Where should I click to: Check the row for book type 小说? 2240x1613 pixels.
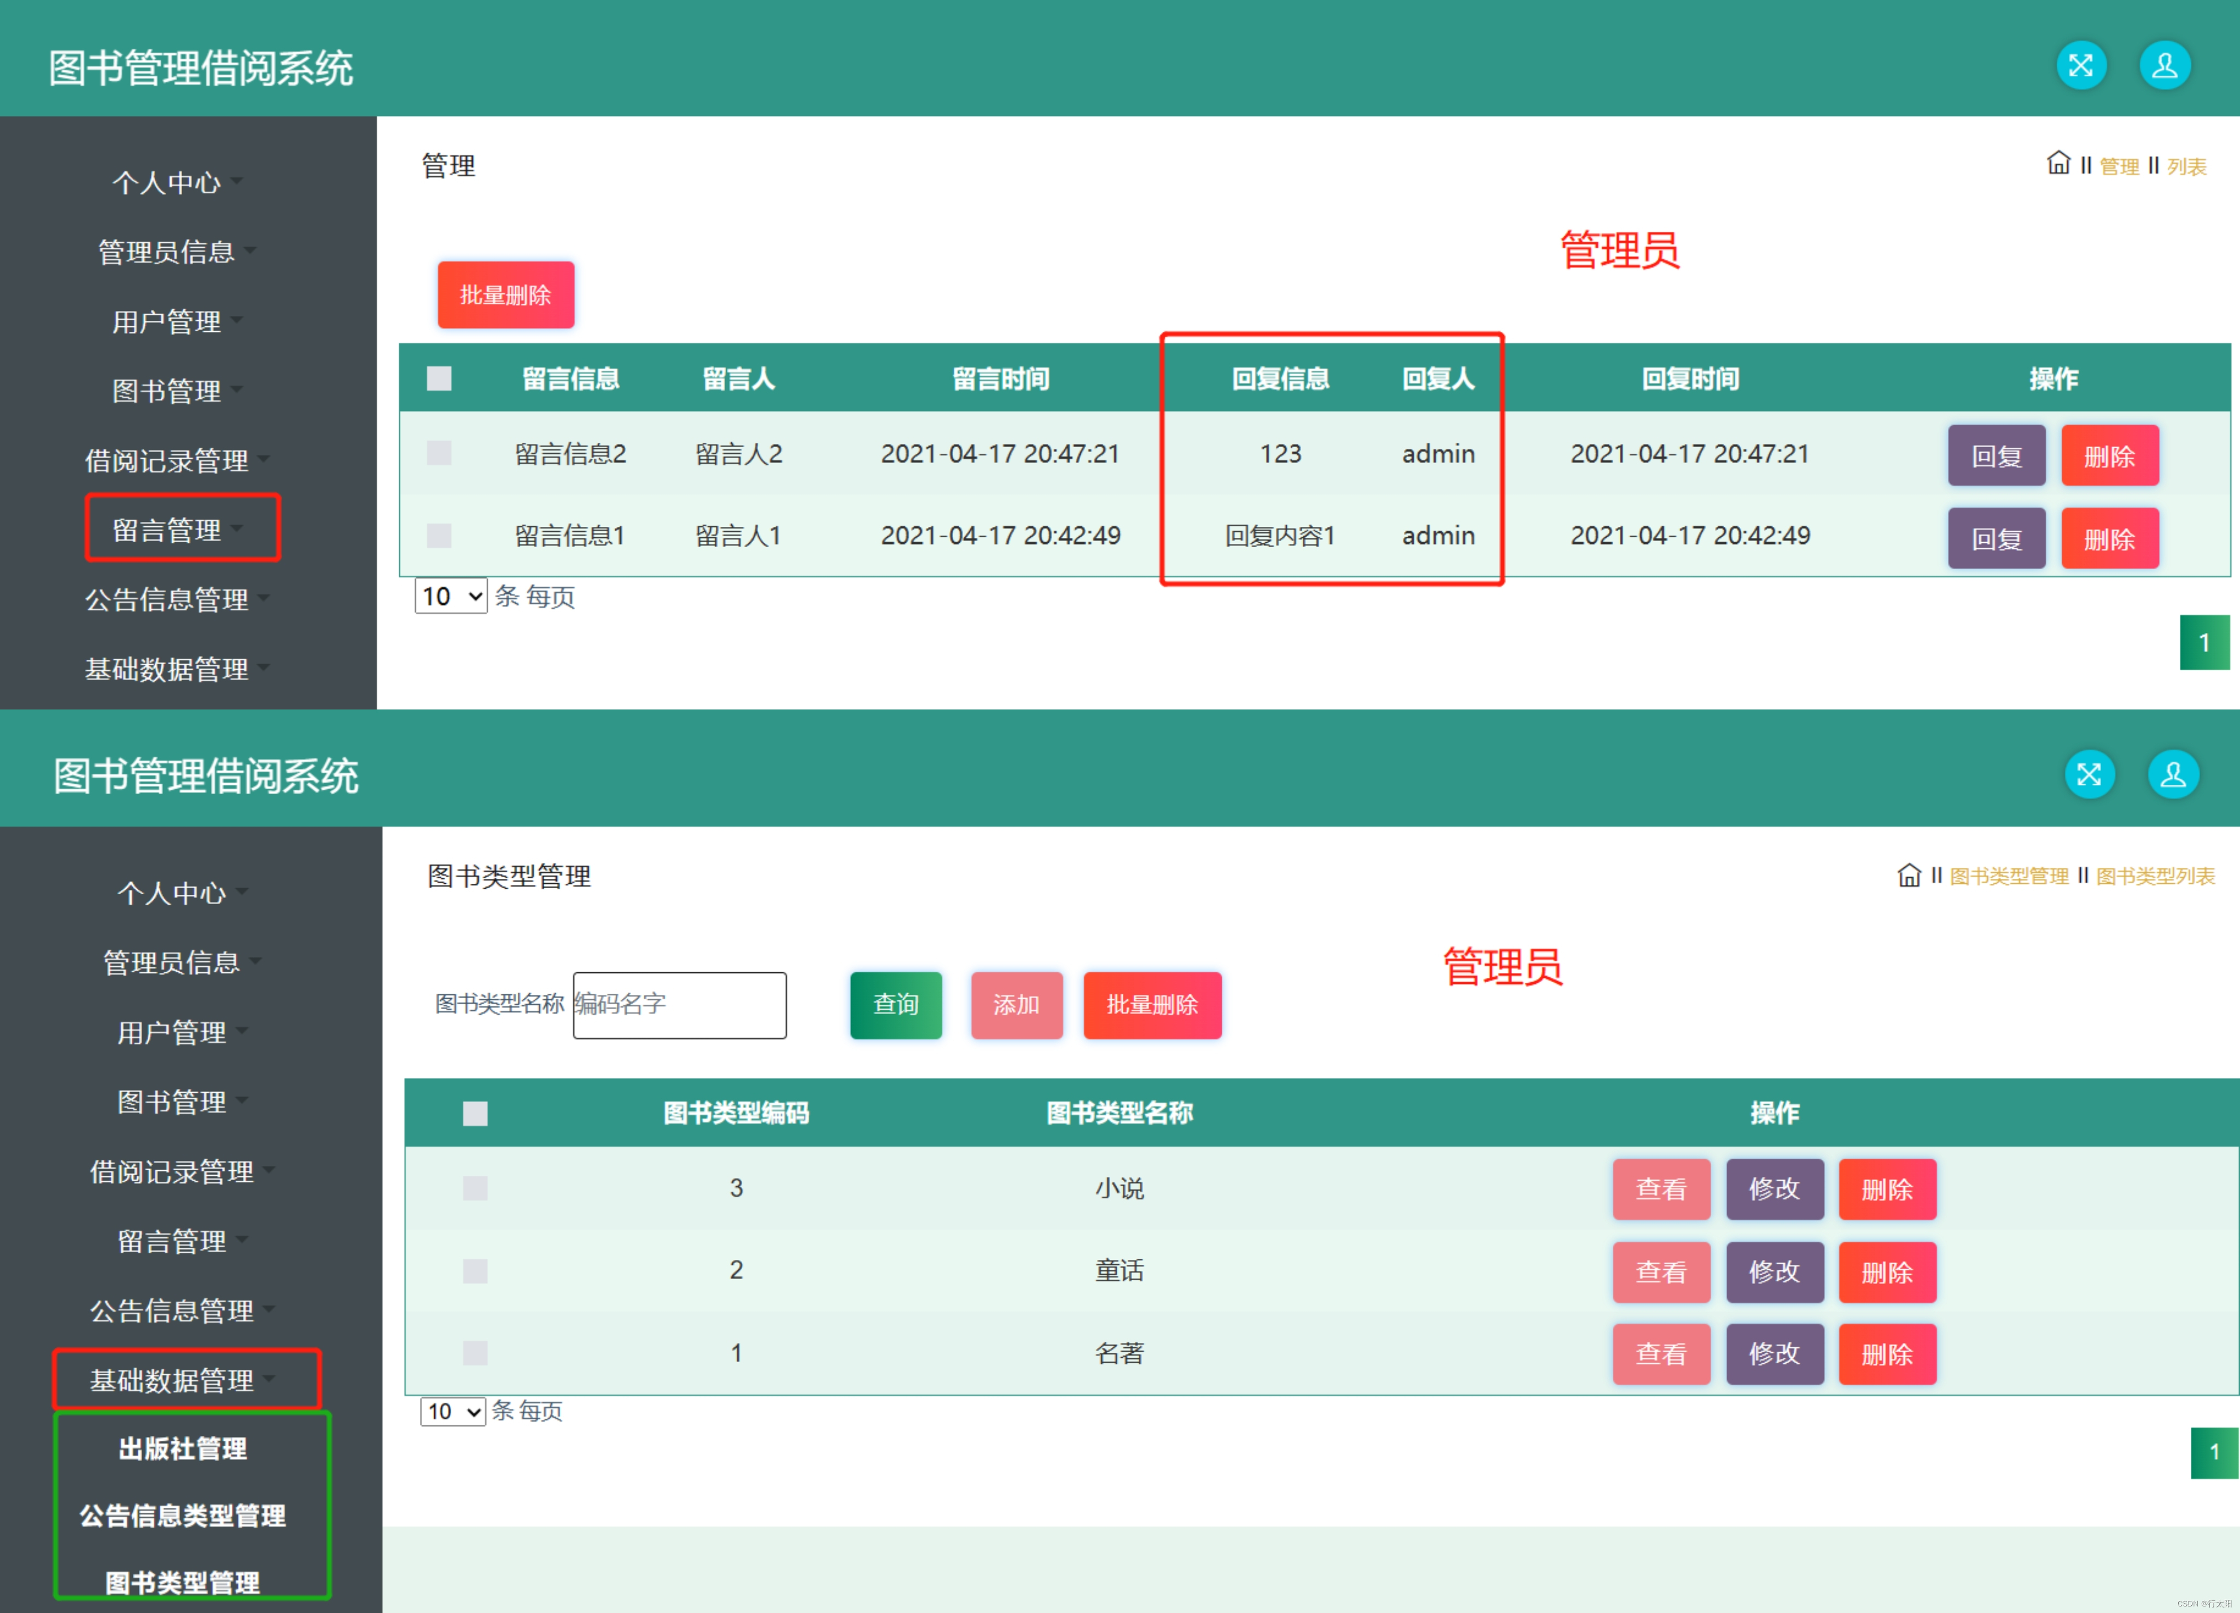(x=475, y=1188)
